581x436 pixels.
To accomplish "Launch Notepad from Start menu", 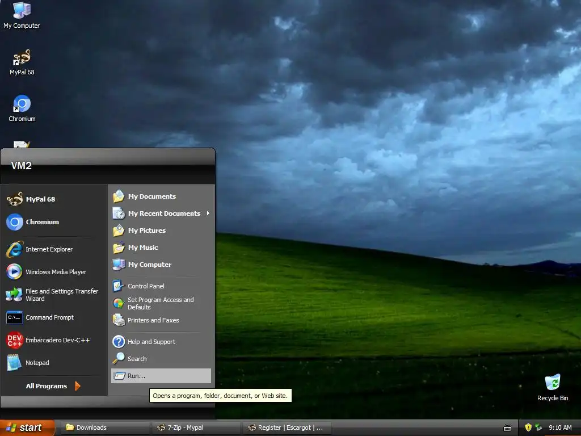I will coord(54,363).
